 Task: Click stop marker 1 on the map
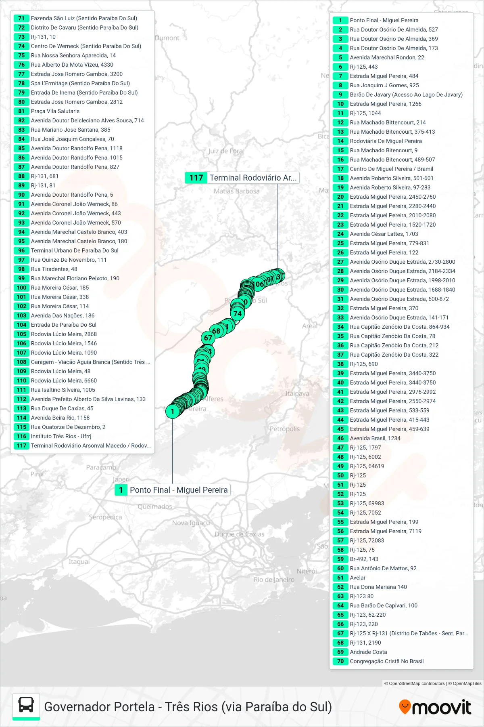pyautogui.click(x=173, y=412)
